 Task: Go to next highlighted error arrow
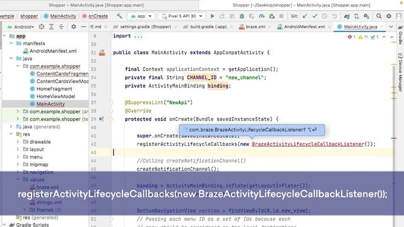pos(392,37)
